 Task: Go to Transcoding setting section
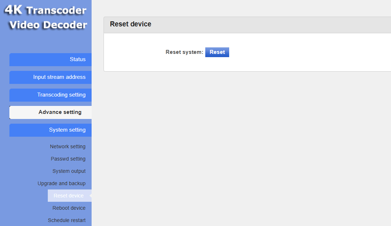[50, 95]
